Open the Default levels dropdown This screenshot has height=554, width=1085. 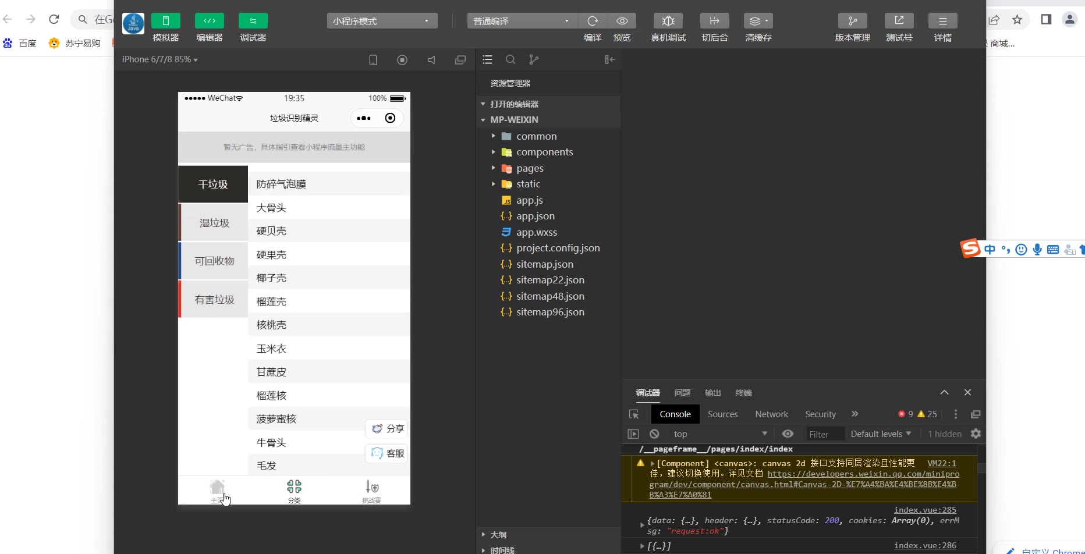(881, 434)
